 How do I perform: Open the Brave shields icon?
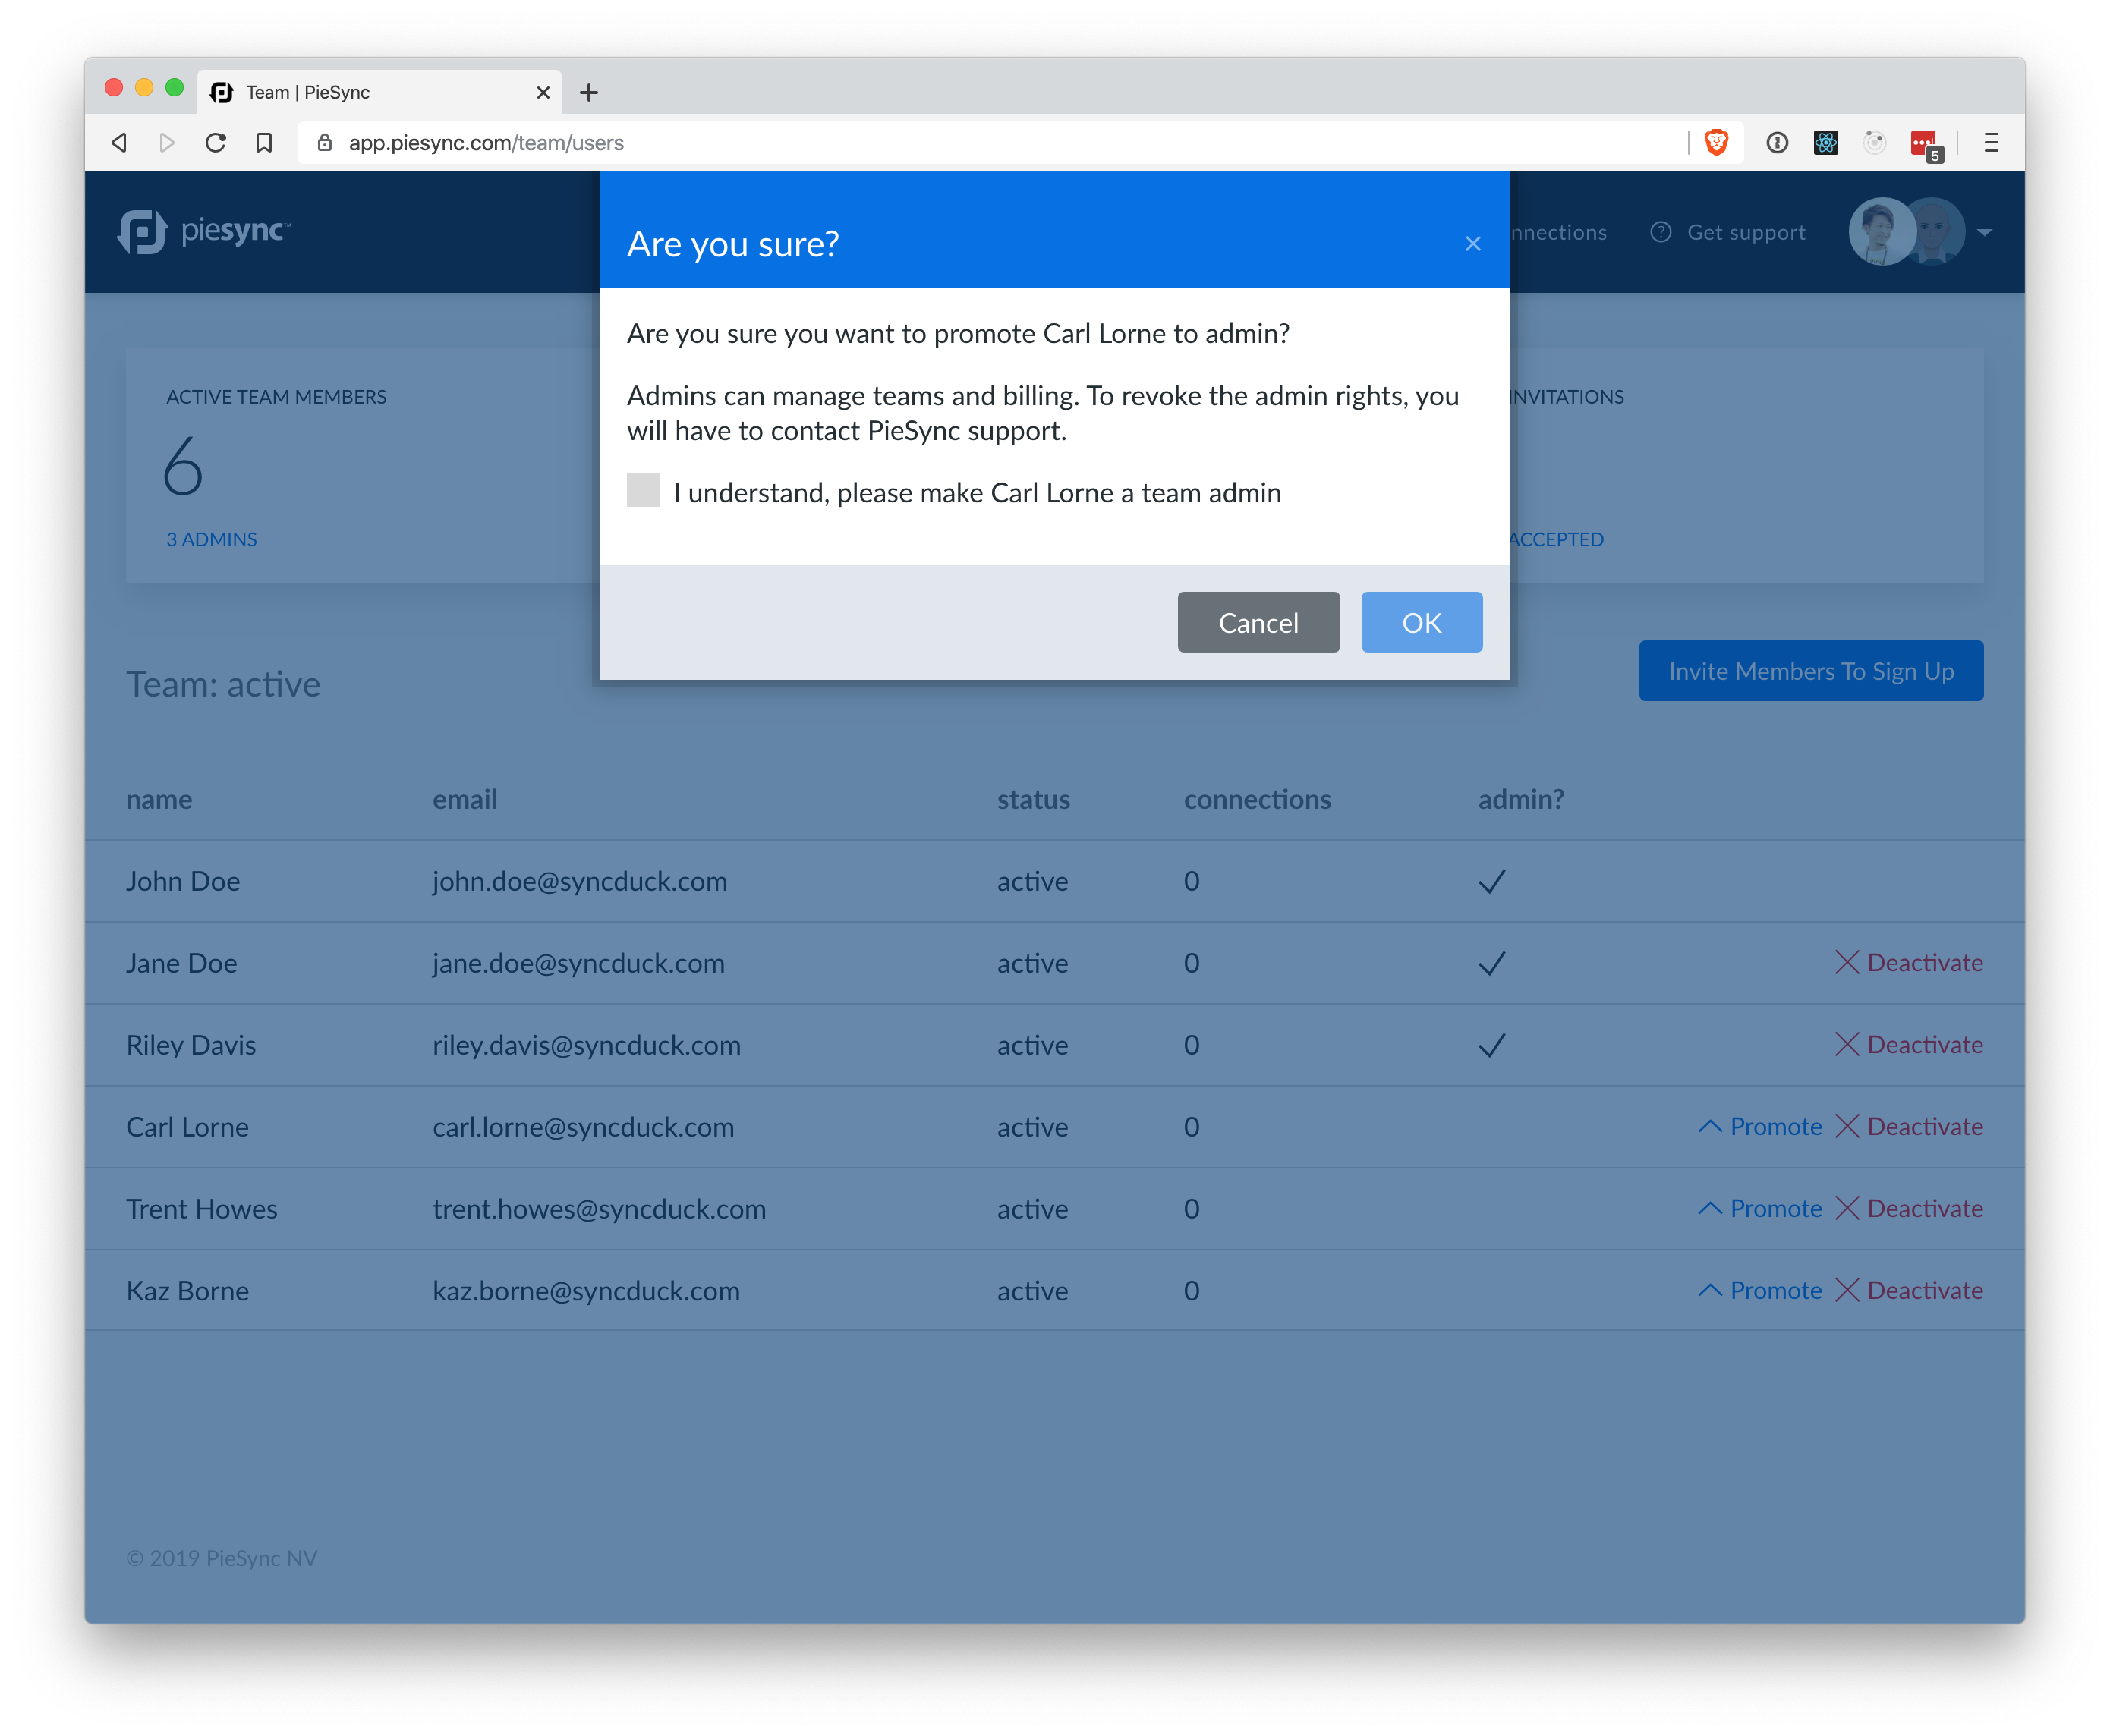tap(1717, 143)
